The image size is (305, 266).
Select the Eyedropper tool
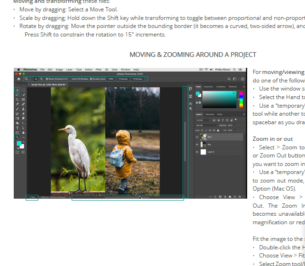[17, 104]
